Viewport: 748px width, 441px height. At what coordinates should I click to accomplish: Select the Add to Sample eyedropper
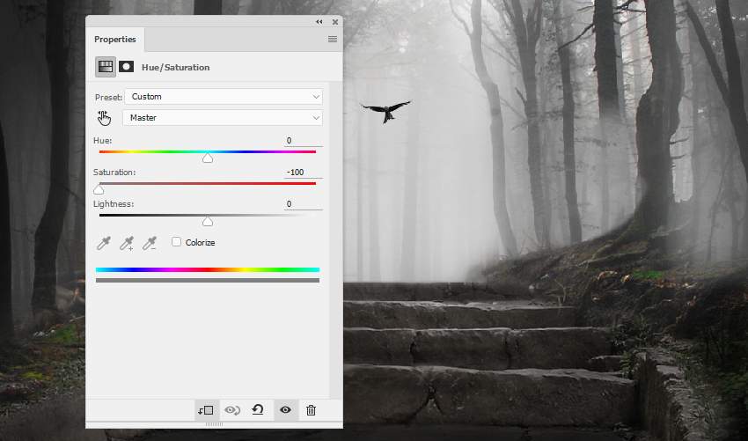point(127,242)
